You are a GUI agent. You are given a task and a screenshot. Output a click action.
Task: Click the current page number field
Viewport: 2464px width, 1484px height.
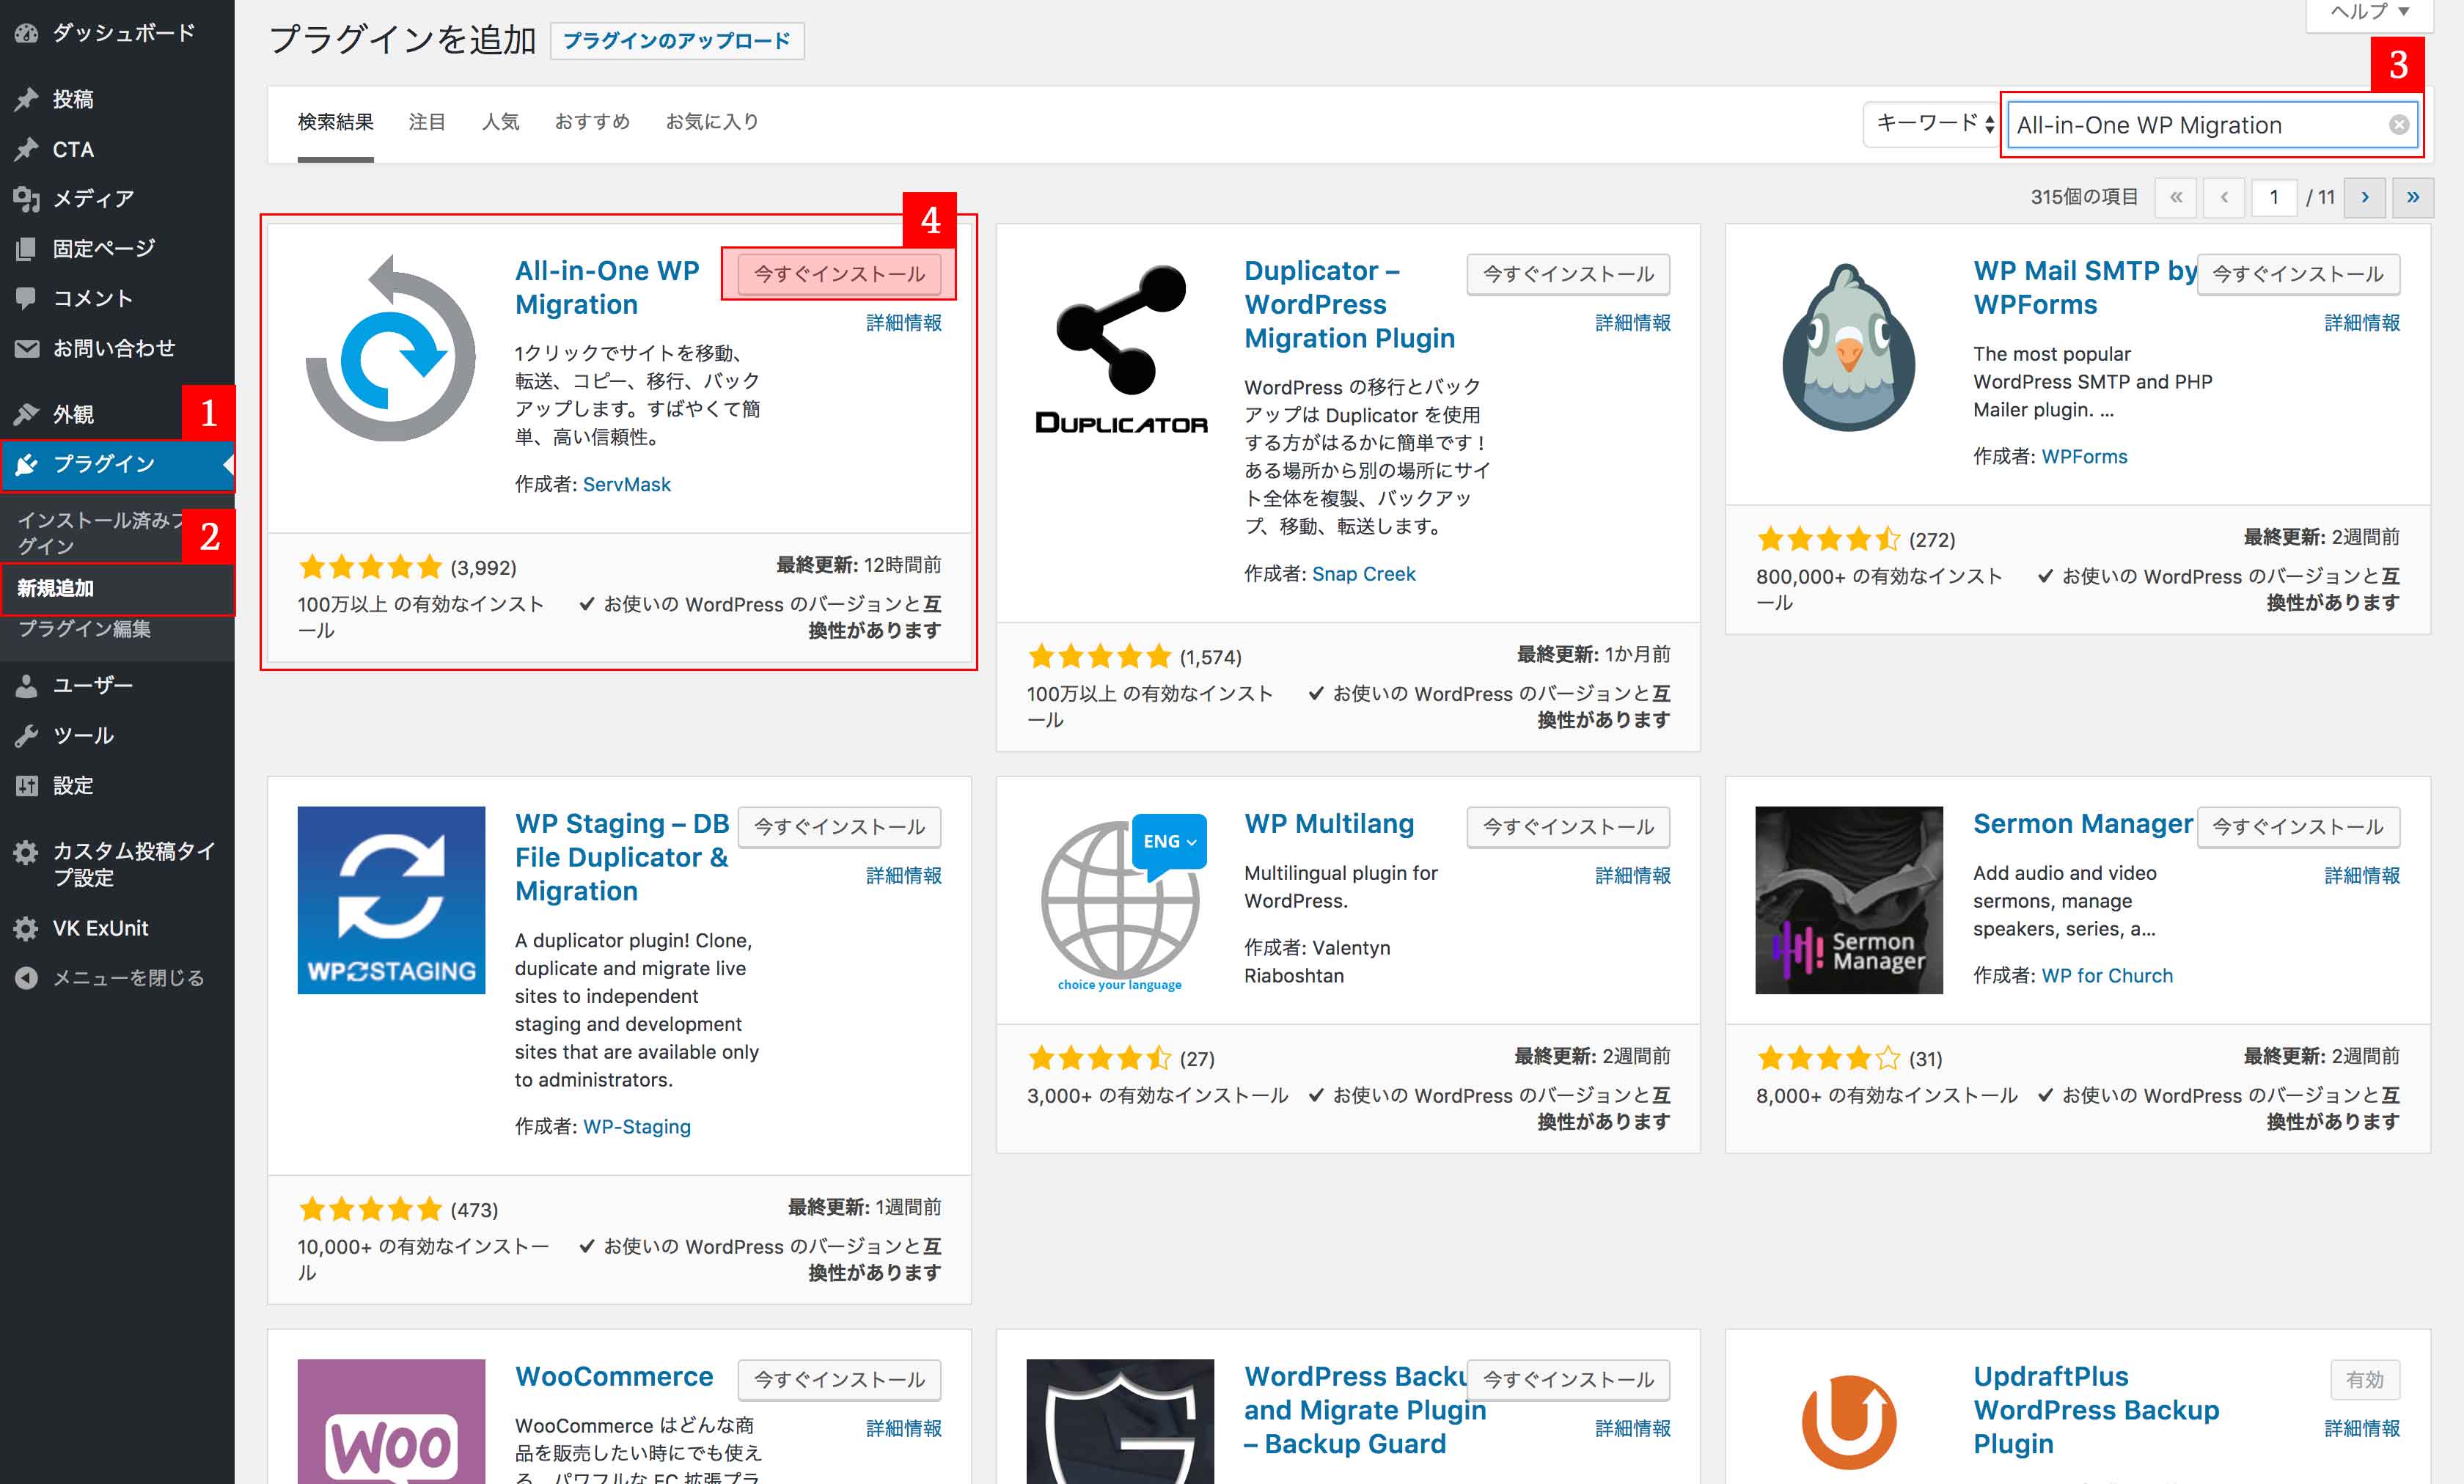tap(2274, 198)
